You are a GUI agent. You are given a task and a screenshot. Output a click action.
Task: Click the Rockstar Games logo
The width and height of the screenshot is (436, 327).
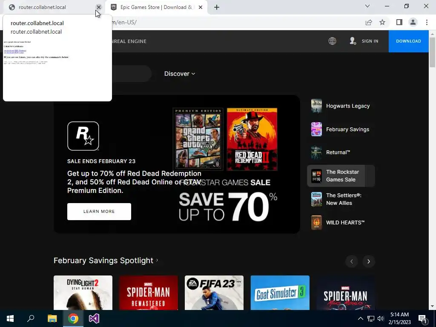click(x=83, y=136)
